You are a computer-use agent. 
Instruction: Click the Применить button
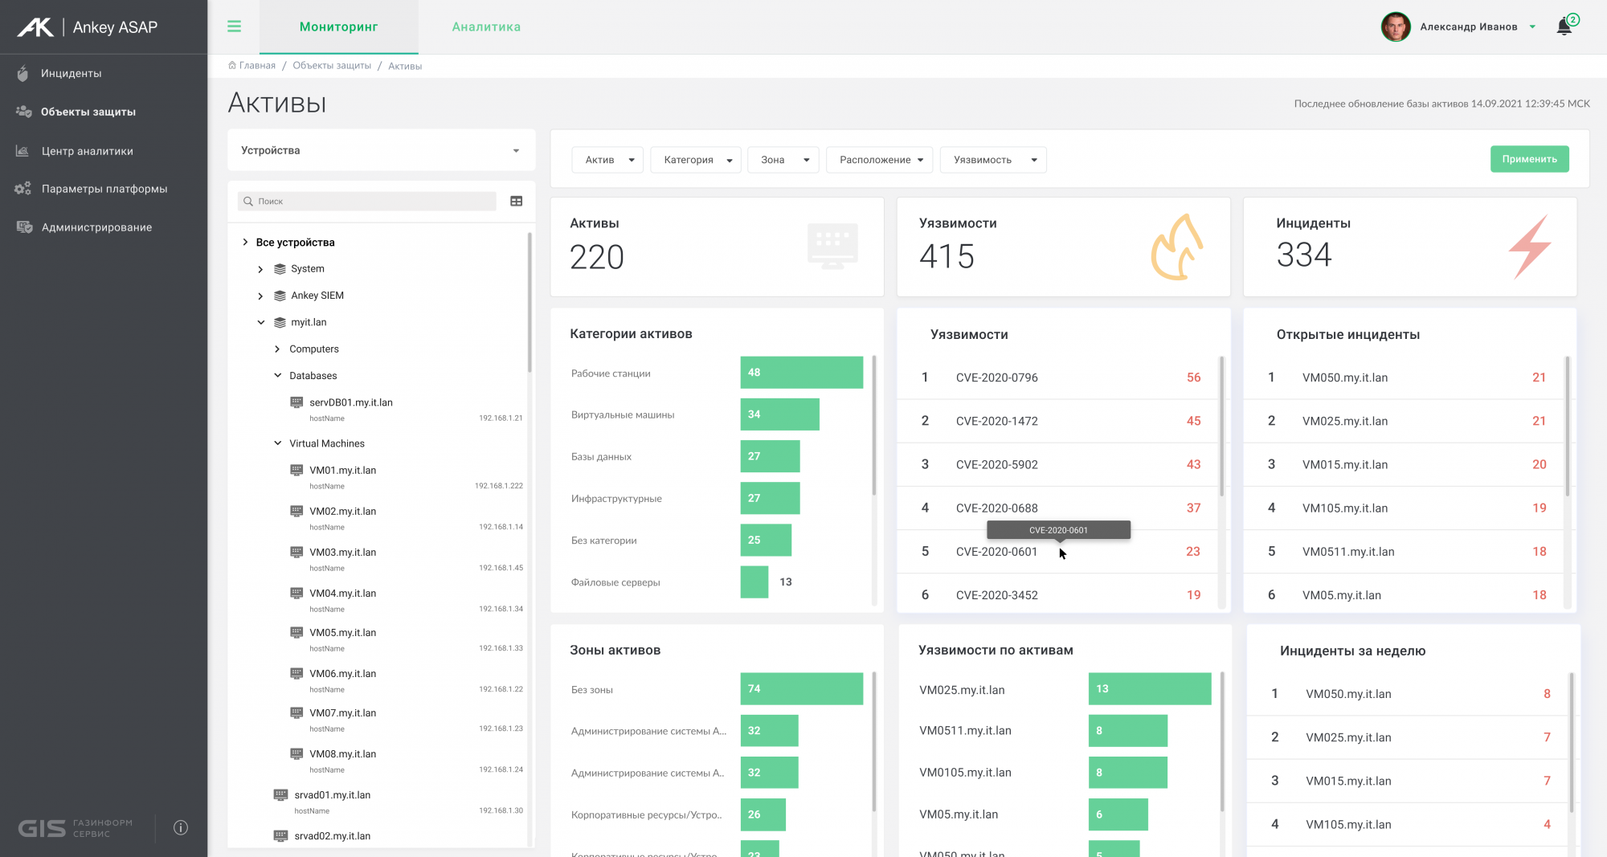click(x=1529, y=159)
